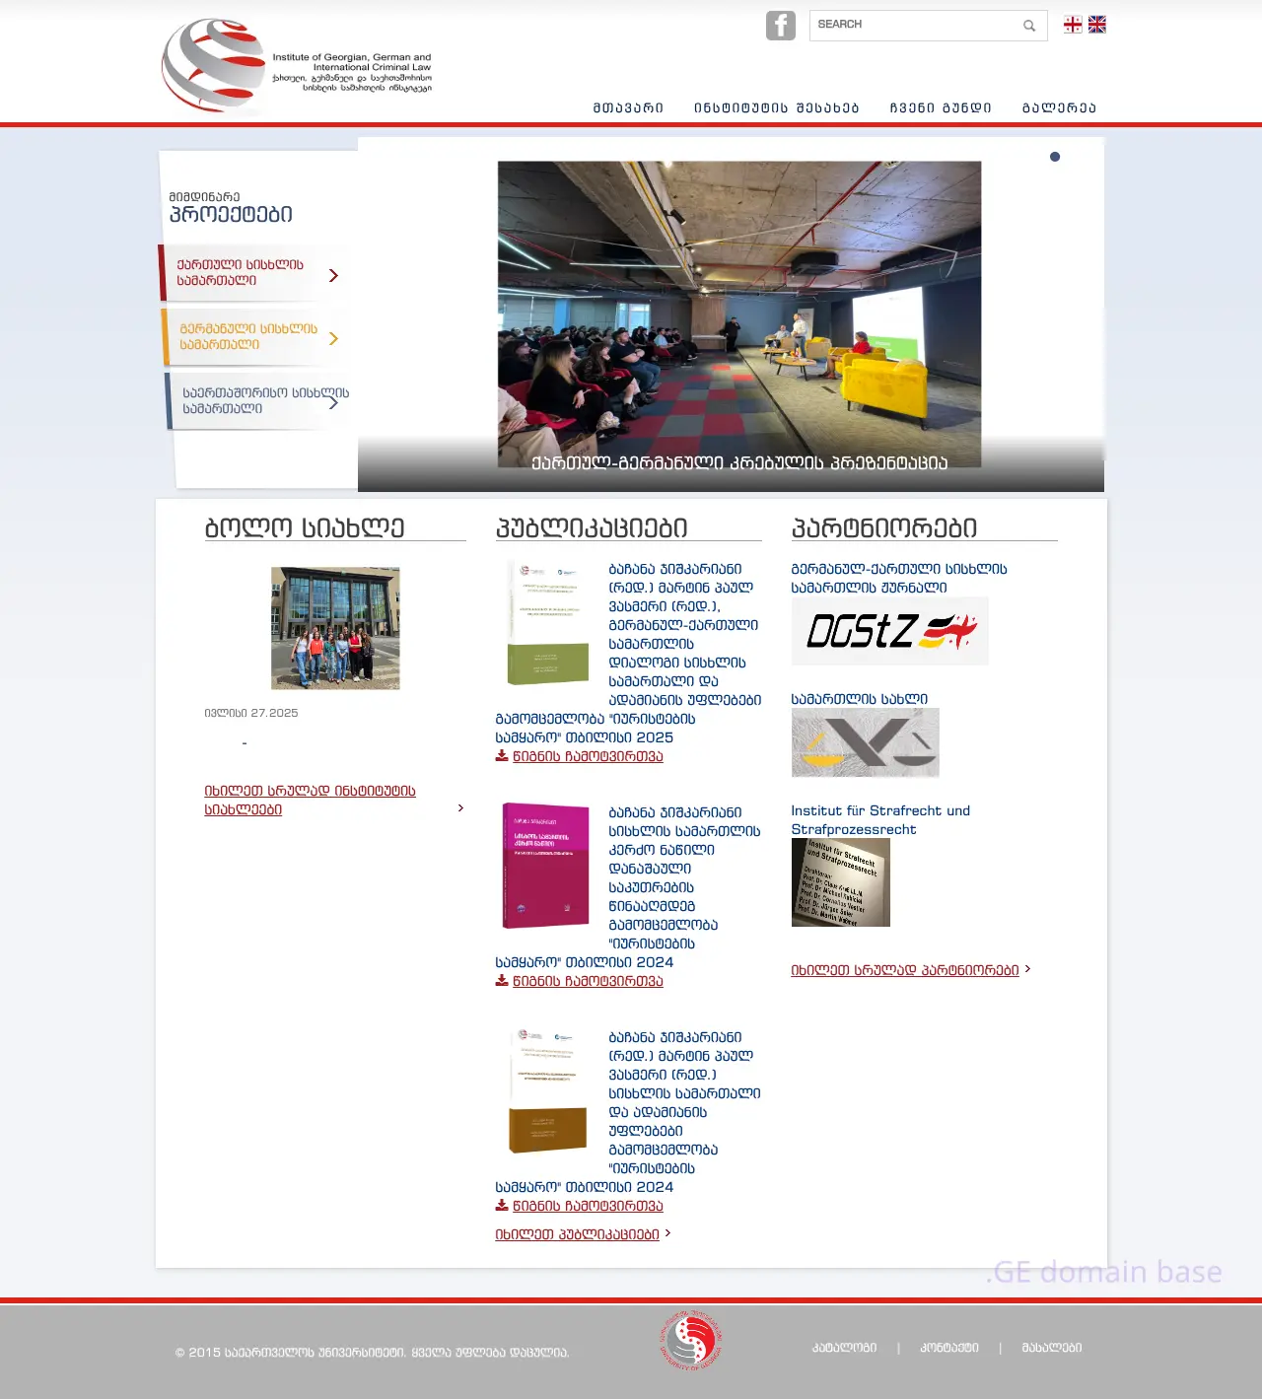Click the იხილეთ სრულად პარტნიორები link
This screenshot has height=1399, width=1262.
click(x=904, y=970)
